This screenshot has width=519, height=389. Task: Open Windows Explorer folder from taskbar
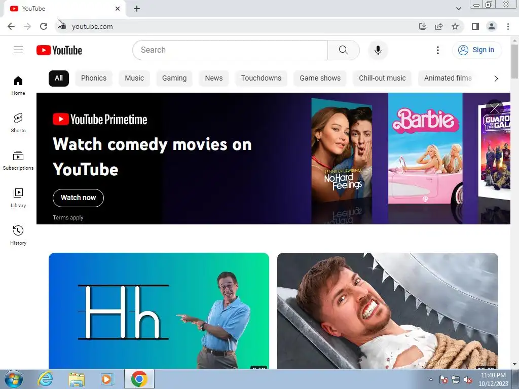pyautogui.click(x=77, y=379)
